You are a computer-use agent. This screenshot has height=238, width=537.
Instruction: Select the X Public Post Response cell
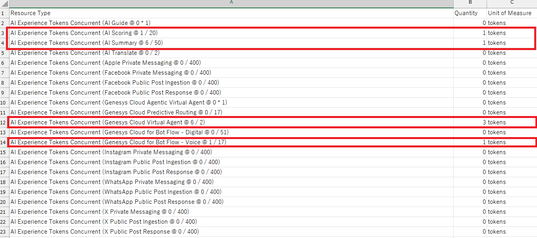(104, 232)
